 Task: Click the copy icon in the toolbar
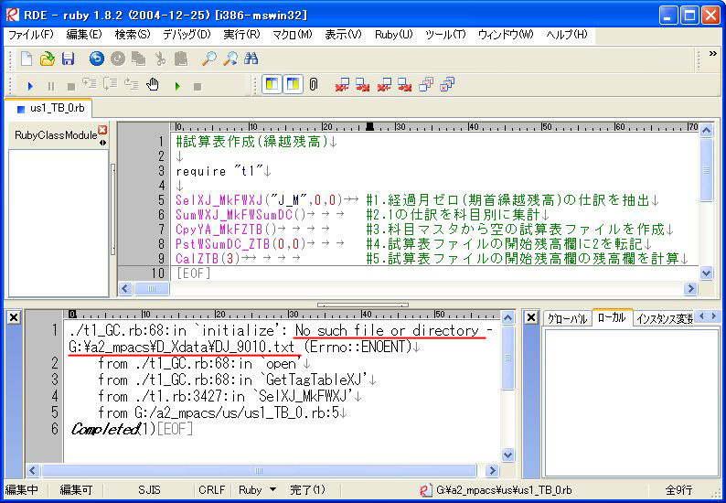click(x=138, y=59)
